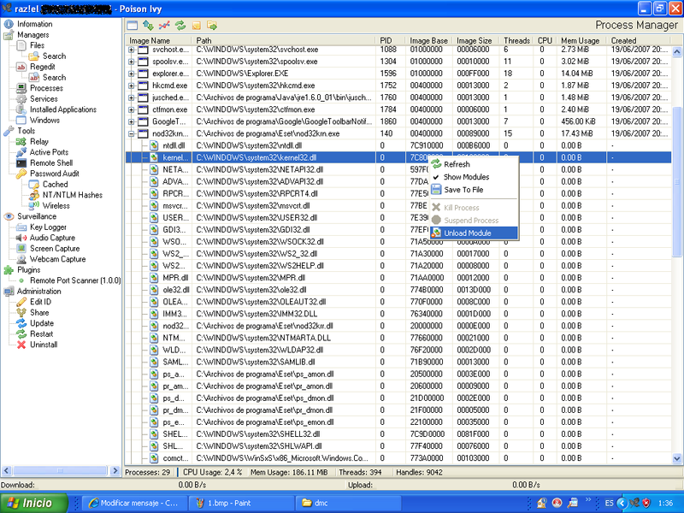Click the green refresh arrows toolbar icon
The image size is (684, 513).
click(x=180, y=26)
